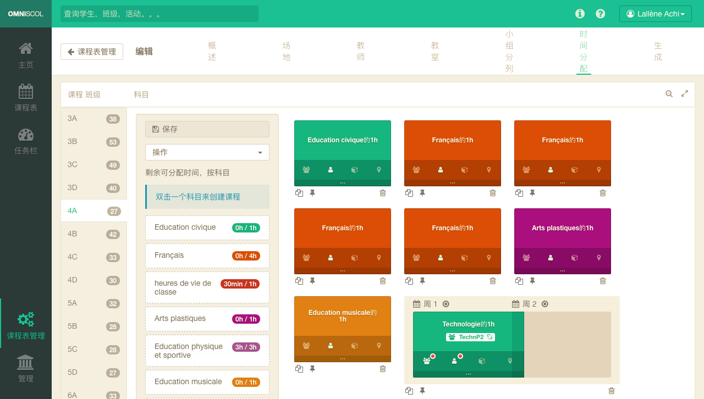The image size is (704, 399).
Task: Toggle the TechnP2 group link tag
Action: point(470,337)
